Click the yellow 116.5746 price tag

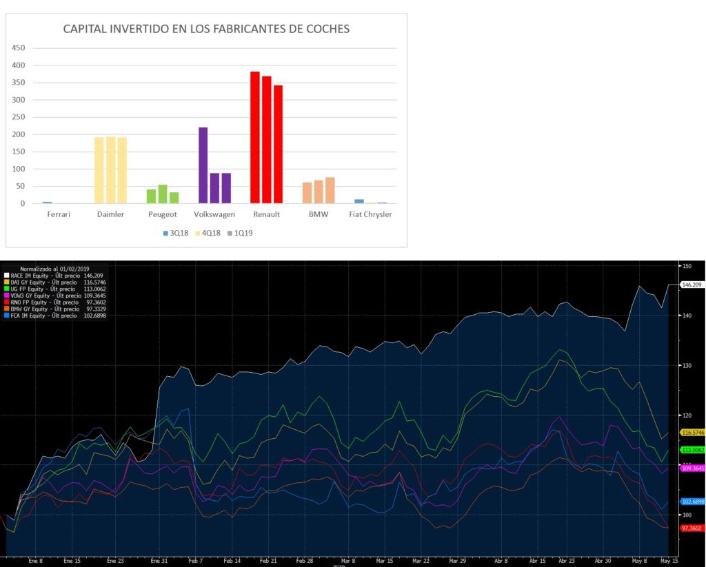(692, 432)
